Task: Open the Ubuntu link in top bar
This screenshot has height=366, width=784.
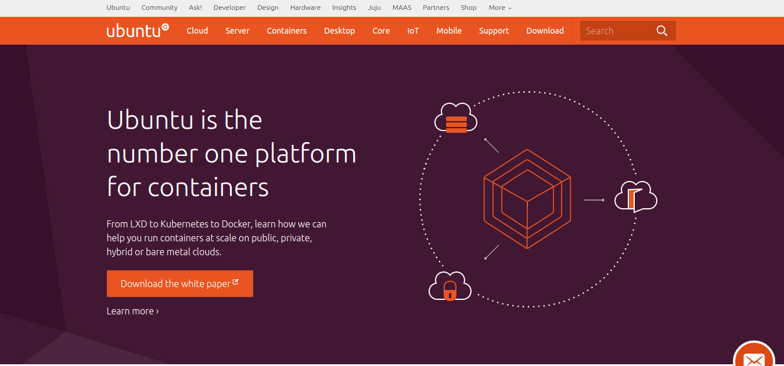Action: (118, 8)
